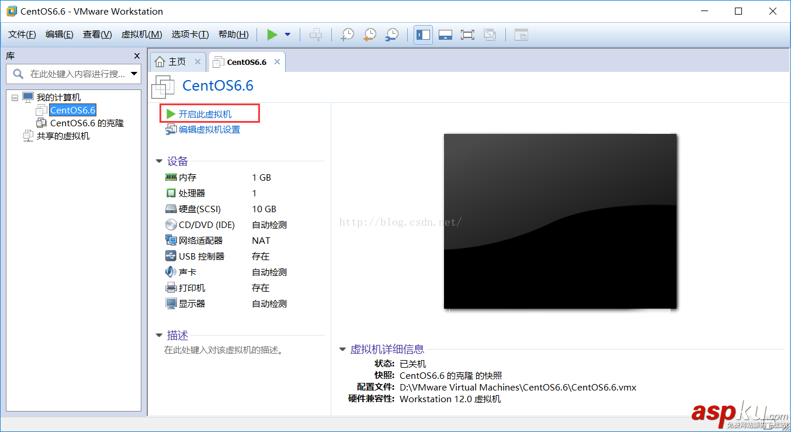Open the 编辑(E) menu
791x432 pixels.
coord(60,34)
